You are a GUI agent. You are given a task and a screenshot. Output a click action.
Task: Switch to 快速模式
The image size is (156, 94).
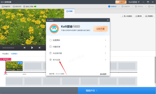(x=14, y=54)
